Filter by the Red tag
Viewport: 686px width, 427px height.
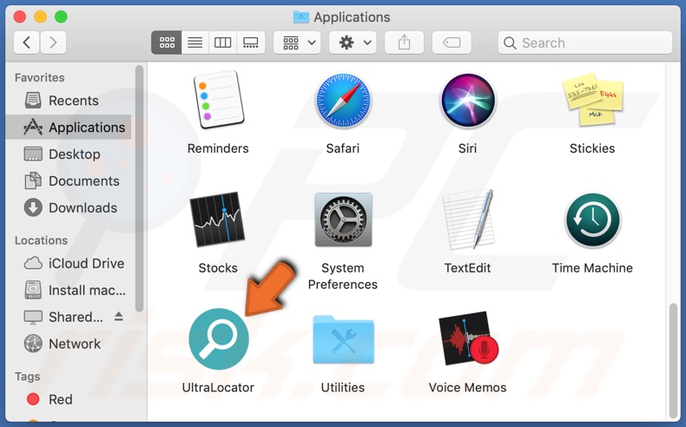[69, 399]
